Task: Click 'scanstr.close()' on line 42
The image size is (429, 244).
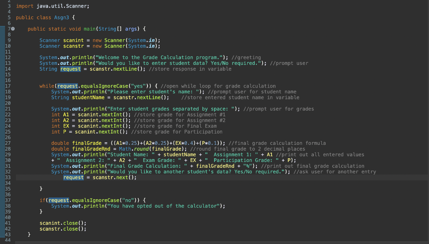Action: (x=62, y=229)
